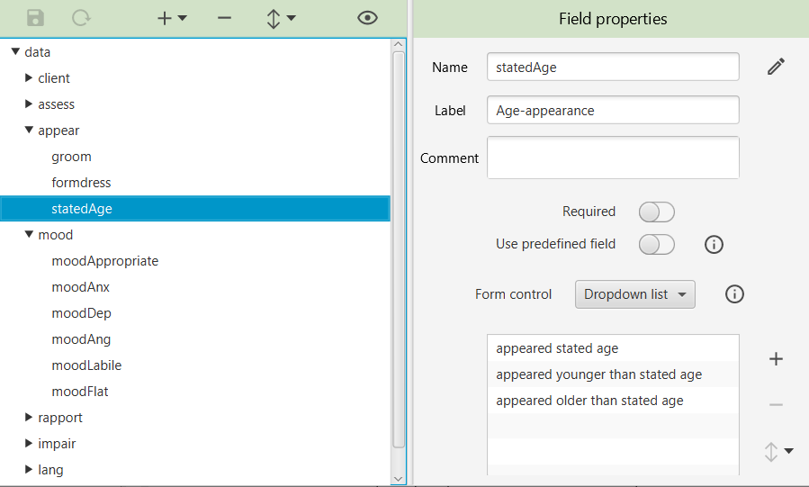The image size is (809, 487).
Task: Open the dropdown arrow beside move arrows in toolbar
Action: [x=291, y=18]
